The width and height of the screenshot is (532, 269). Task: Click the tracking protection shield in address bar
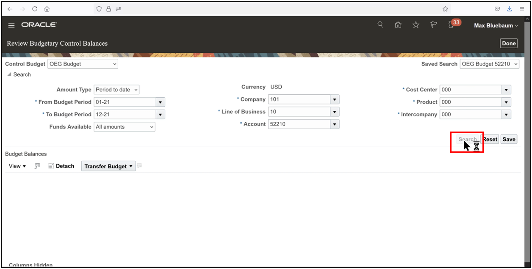click(x=98, y=8)
